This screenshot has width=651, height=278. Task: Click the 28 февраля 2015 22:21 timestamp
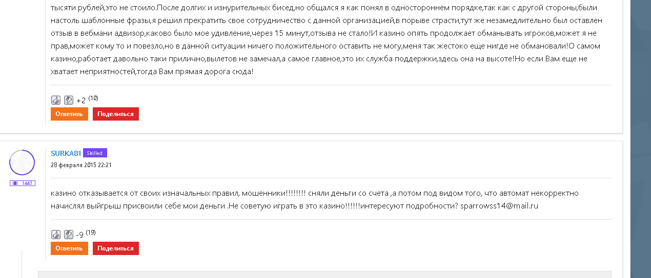point(81,165)
